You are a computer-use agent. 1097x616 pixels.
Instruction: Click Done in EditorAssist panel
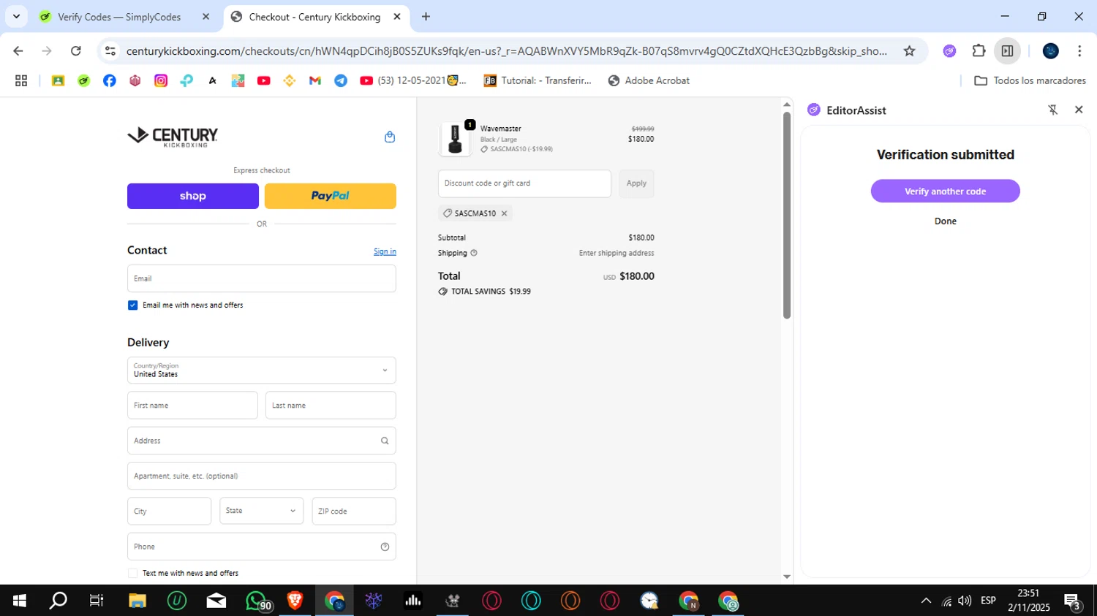point(945,221)
